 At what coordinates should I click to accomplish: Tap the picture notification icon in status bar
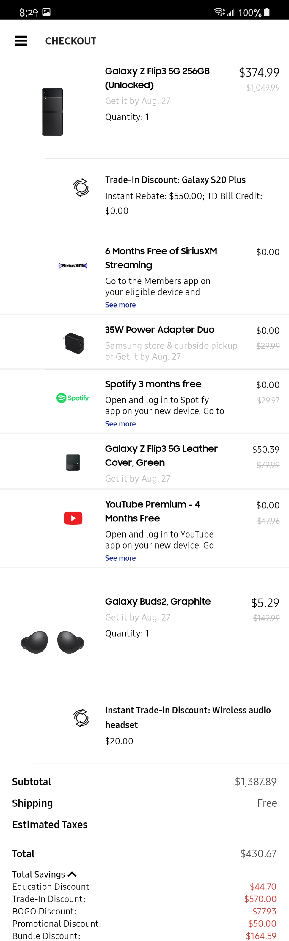click(x=46, y=12)
